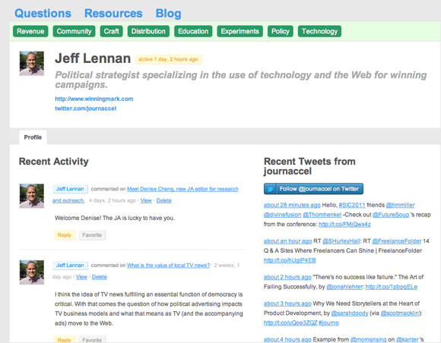The image size is (441, 343).
Task: Click the Twitter bird icon on Follow button
Action: point(270,189)
